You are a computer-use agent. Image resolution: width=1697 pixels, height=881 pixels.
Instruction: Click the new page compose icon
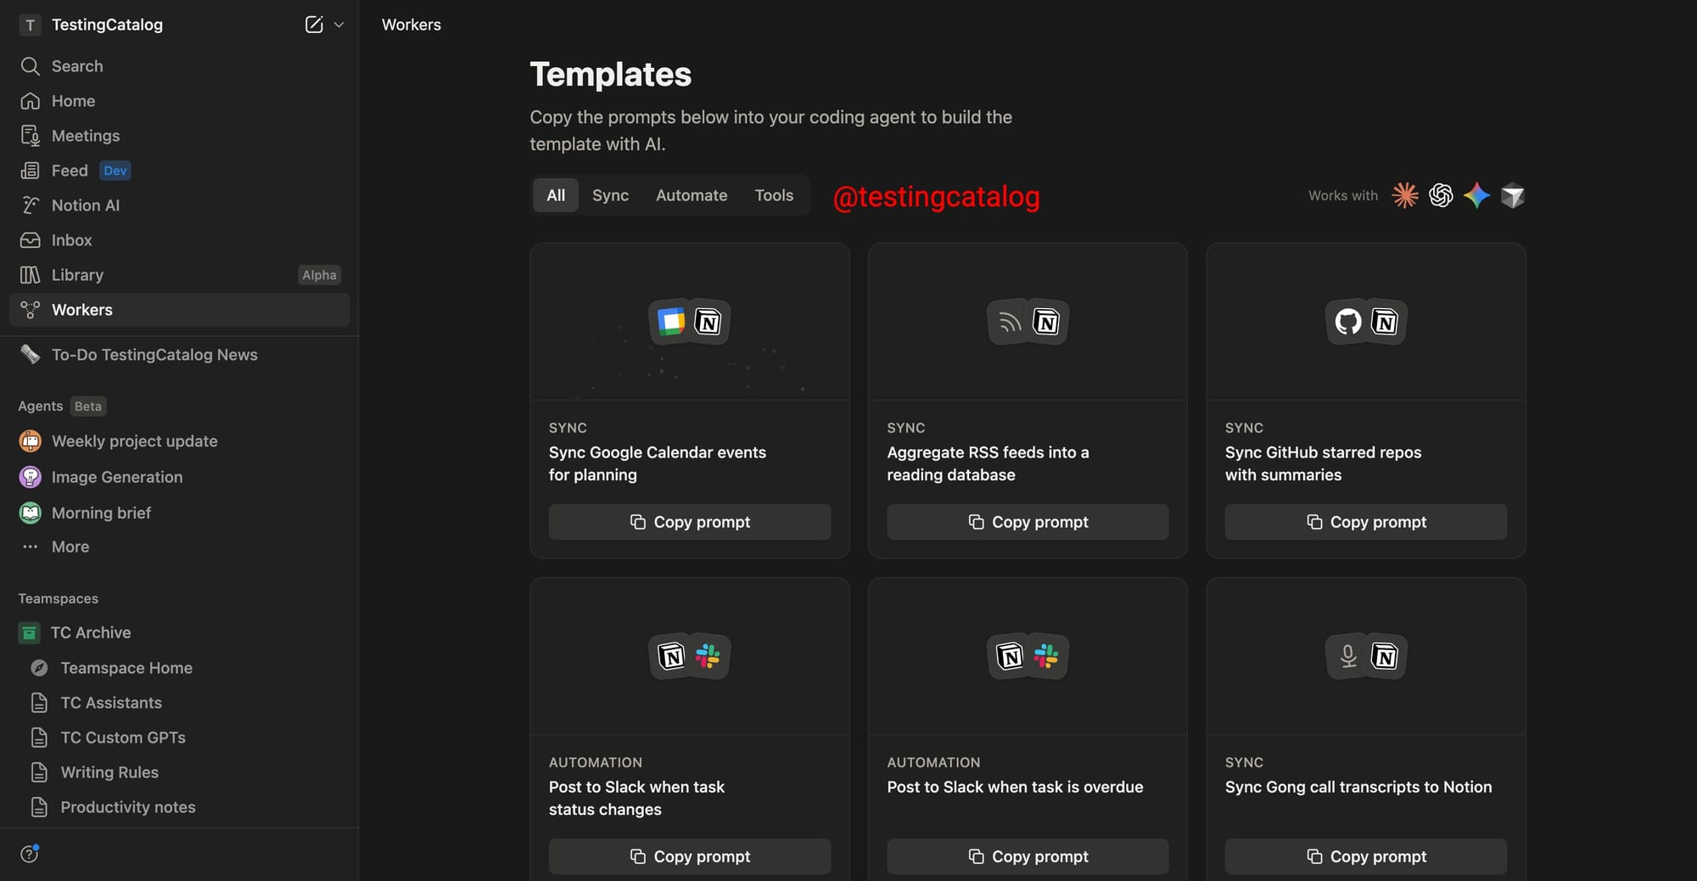[314, 25]
